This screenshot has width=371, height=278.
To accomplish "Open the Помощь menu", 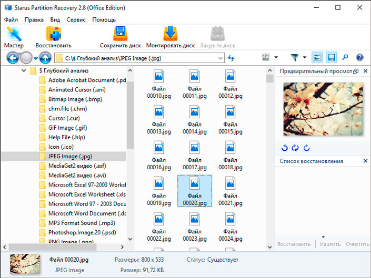I will point(104,19).
